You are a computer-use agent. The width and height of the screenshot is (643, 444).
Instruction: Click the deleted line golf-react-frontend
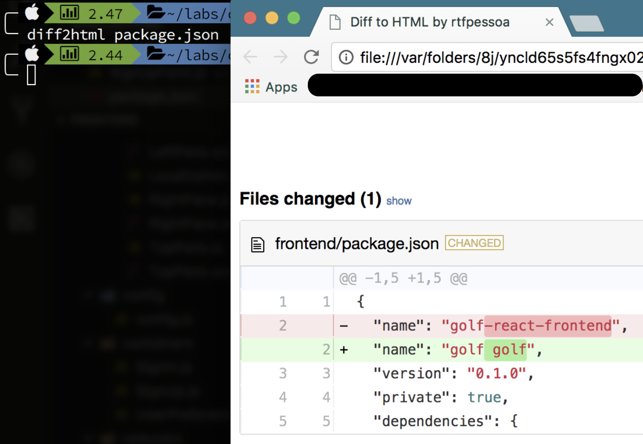point(442,326)
